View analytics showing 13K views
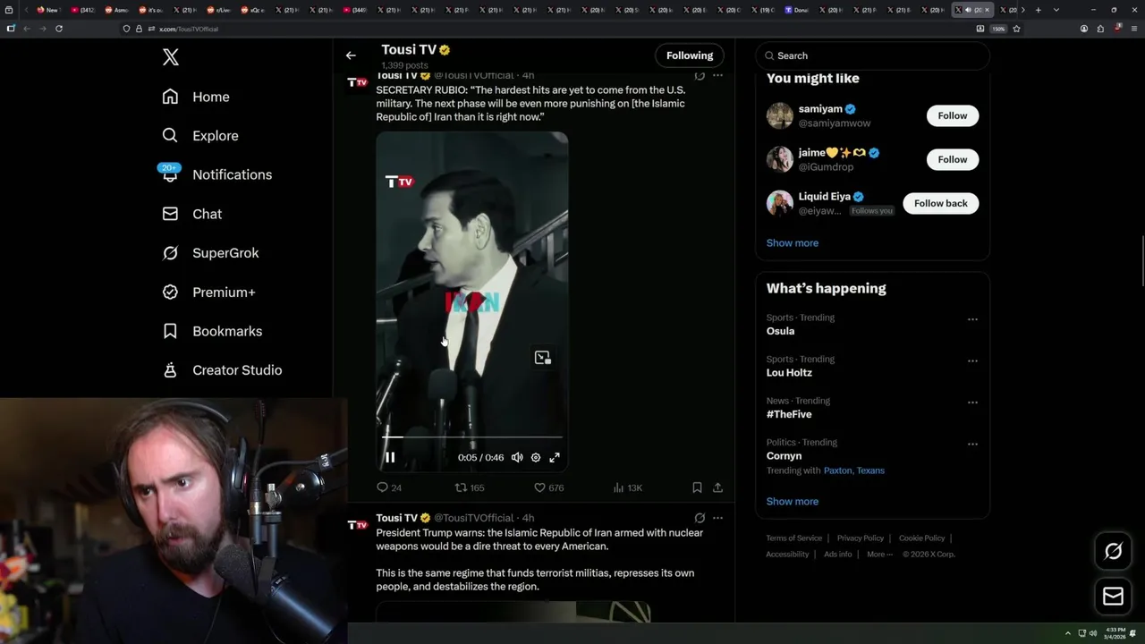 [628, 487]
